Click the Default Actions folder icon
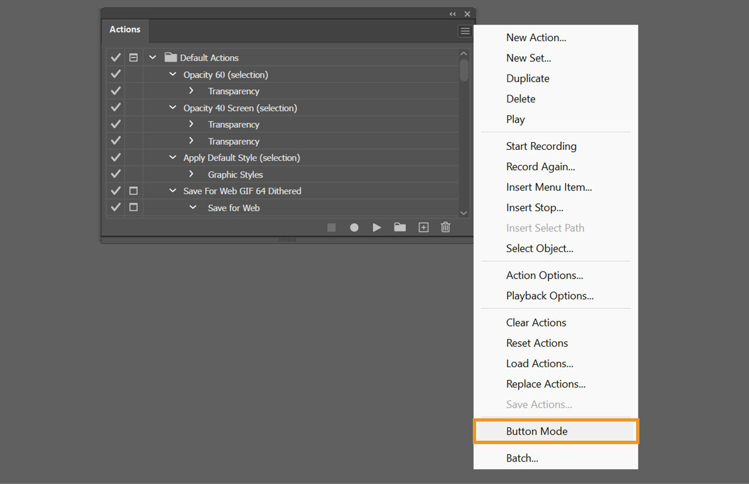The width and height of the screenshot is (749, 484). (x=171, y=57)
